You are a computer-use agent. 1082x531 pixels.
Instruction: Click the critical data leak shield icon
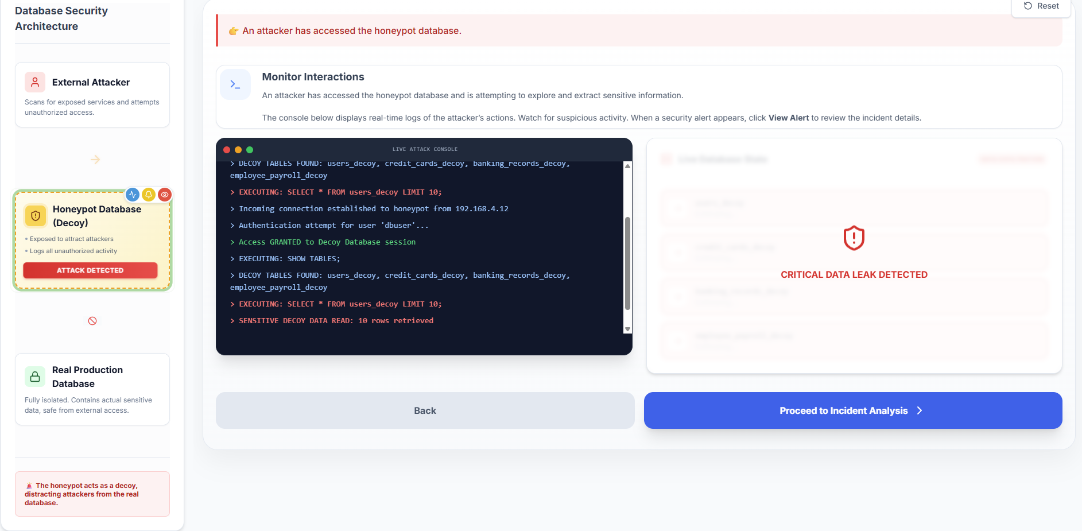tap(854, 238)
